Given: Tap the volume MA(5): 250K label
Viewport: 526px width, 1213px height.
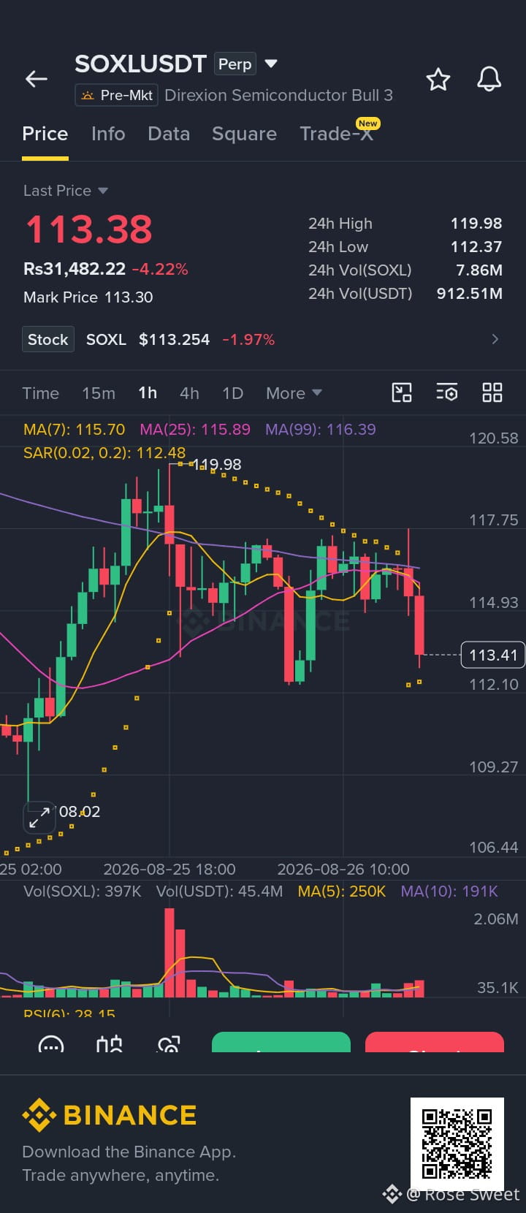Looking at the screenshot, I should point(341,891).
